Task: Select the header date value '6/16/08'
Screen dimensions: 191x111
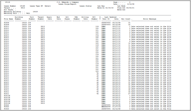Action: coord(131,4)
